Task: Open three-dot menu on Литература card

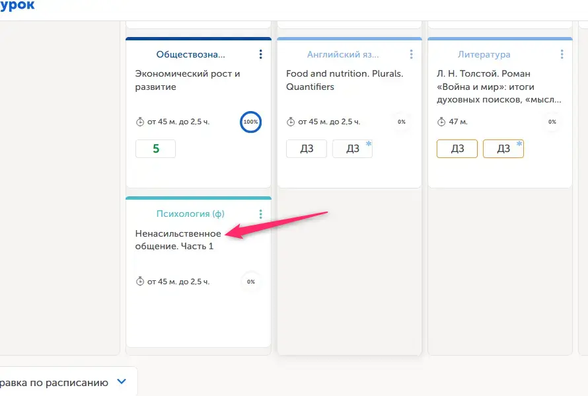Action: [x=562, y=54]
